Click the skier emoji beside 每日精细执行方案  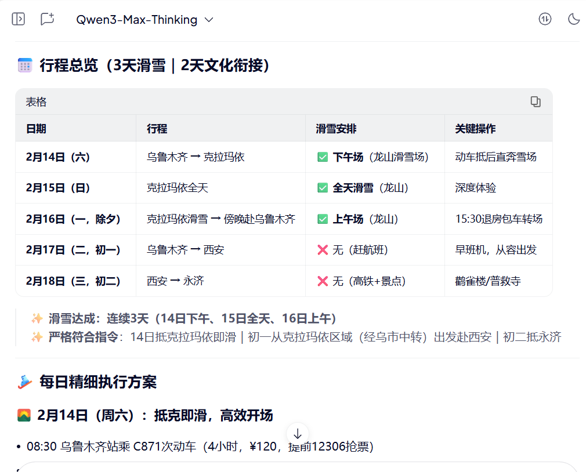click(x=25, y=382)
